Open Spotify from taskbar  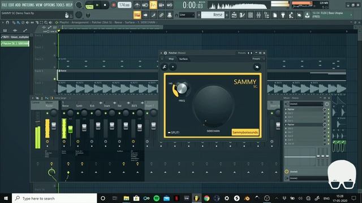[x=157, y=198]
